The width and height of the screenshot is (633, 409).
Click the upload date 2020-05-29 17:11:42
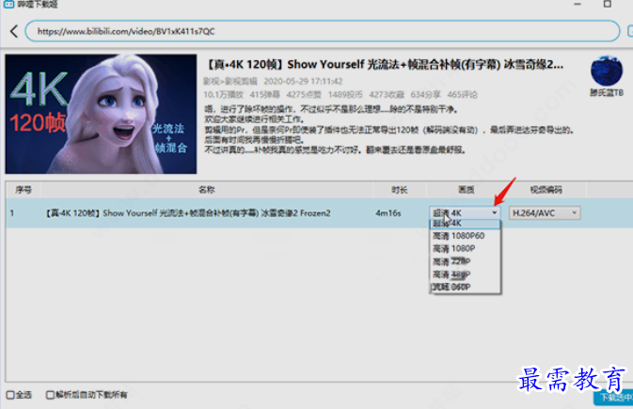[303, 81]
